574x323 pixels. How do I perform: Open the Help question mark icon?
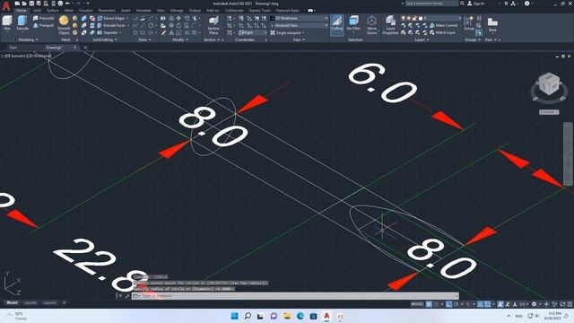point(526,4)
